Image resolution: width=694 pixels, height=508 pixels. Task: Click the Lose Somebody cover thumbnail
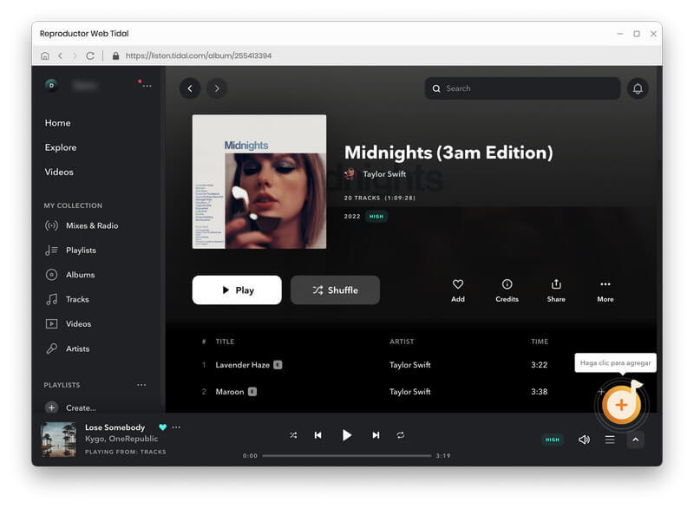(58, 440)
